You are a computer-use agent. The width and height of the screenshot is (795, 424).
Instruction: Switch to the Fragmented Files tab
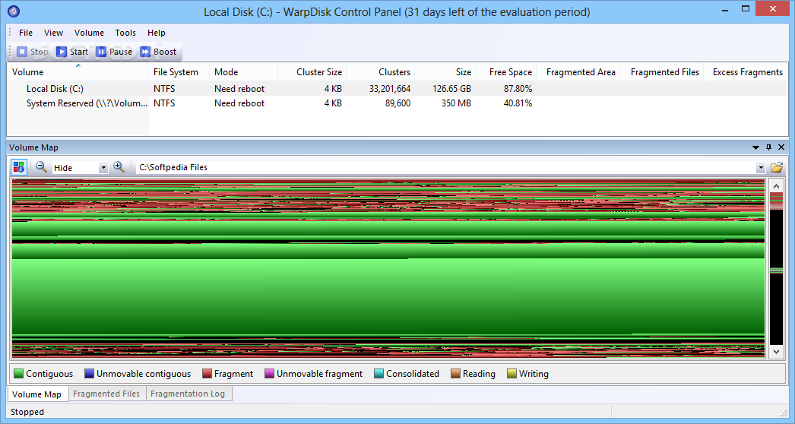tap(106, 394)
